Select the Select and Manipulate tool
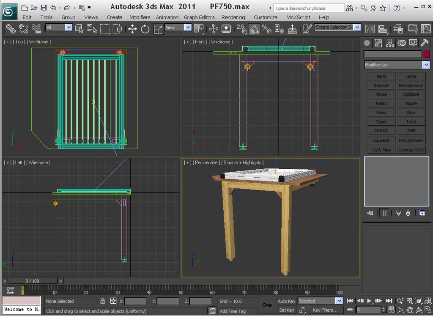The height and width of the screenshot is (316, 433). coord(214,28)
